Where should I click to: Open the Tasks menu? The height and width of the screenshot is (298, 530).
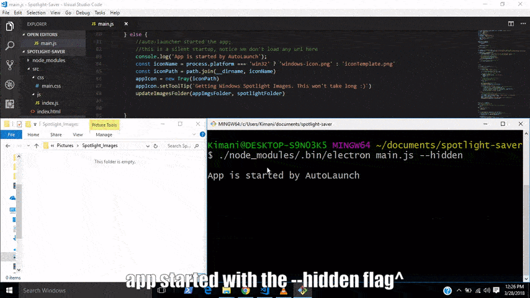point(100,13)
